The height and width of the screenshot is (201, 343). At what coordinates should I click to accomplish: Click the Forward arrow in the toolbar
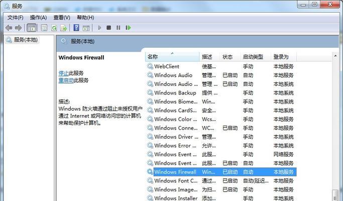coord(19,28)
